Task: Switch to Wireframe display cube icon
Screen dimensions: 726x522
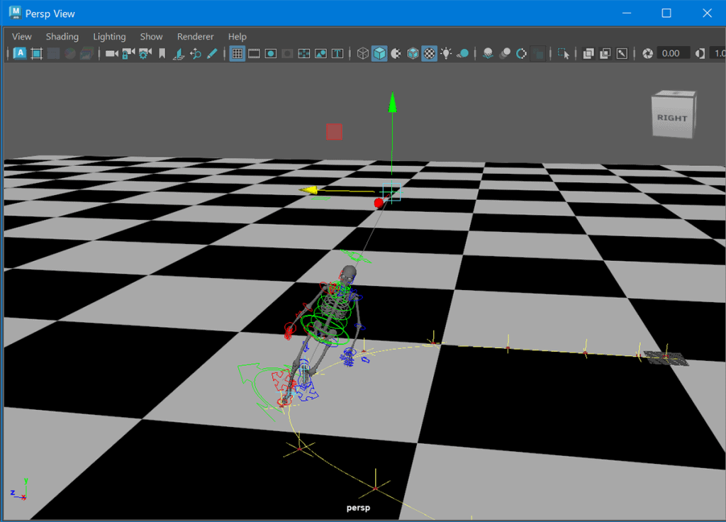Action: tap(363, 53)
